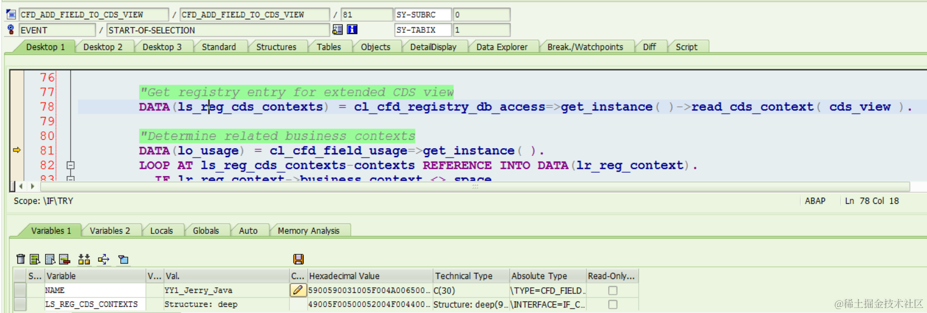Open the Tables tab
This screenshot has height=313, width=927.
328,47
